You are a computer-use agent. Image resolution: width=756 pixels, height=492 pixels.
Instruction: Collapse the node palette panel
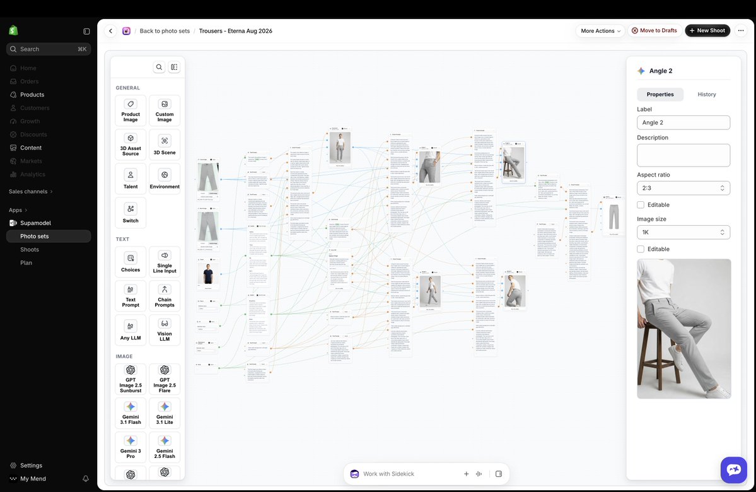(174, 67)
